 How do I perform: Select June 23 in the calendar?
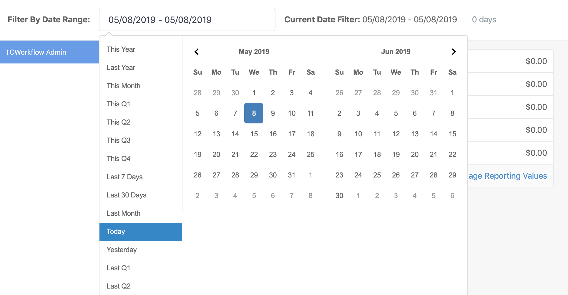coord(339,175)
